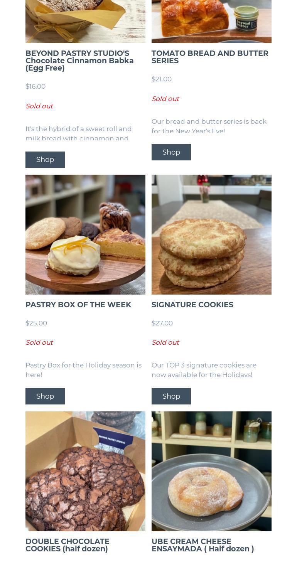
Task: Open Ube Cream Cheese Ensaymada title
Action: tap(203, 545)
